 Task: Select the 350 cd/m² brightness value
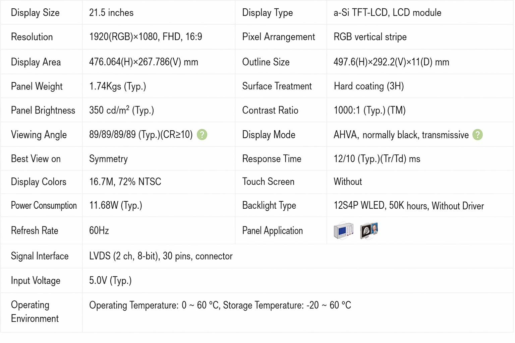pos(121,110)
